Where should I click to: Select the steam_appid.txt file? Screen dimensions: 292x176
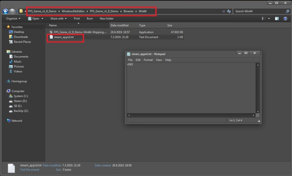64,37
